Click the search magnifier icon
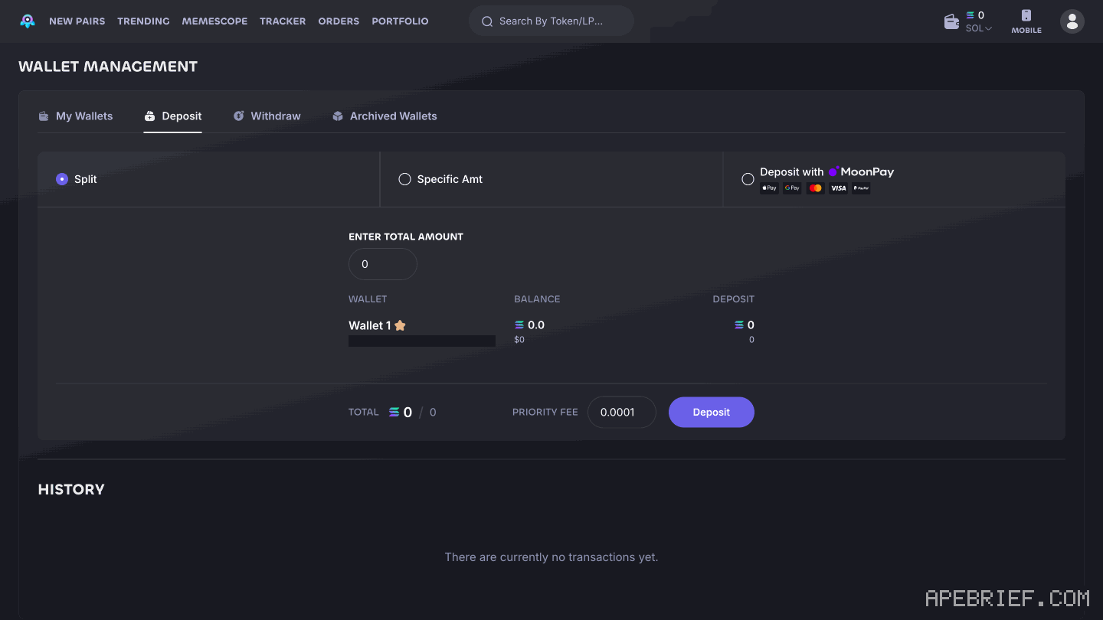1103x620 pixels. 486,21
